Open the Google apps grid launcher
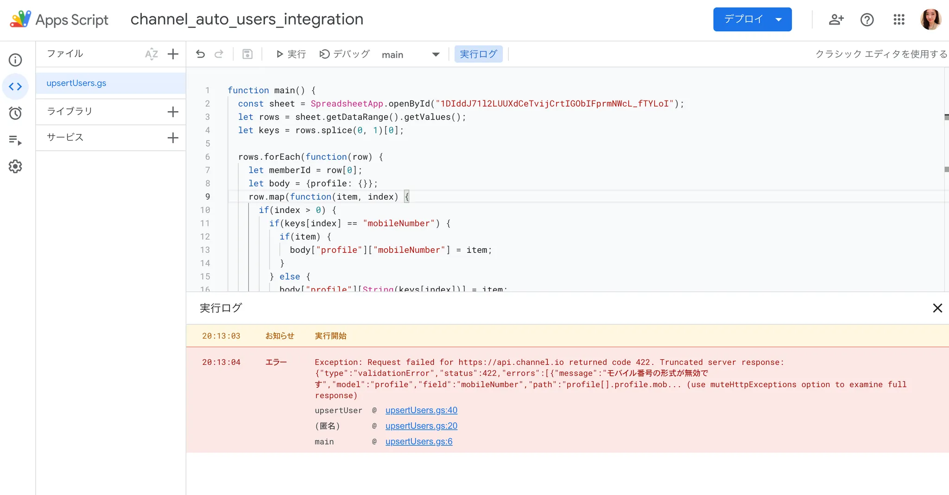This screenshot has height=495, width=949. tap(899, 19)
